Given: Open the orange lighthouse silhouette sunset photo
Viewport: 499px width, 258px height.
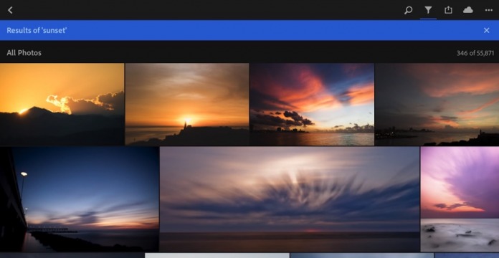Looking at the screenshot, I should (x=187, y=105).
